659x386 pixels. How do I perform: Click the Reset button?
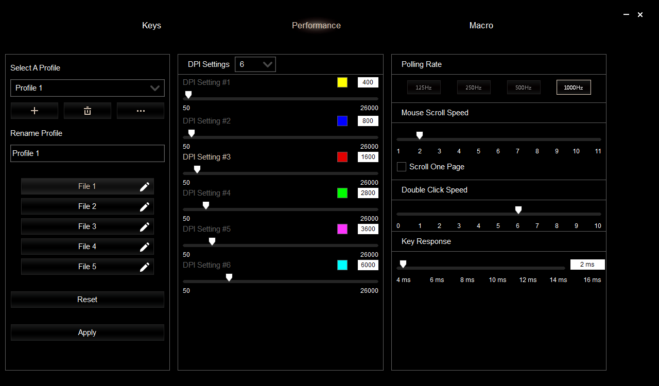pos(88,300)
